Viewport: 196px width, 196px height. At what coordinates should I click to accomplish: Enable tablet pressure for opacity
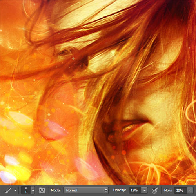[x=155, y=191]
